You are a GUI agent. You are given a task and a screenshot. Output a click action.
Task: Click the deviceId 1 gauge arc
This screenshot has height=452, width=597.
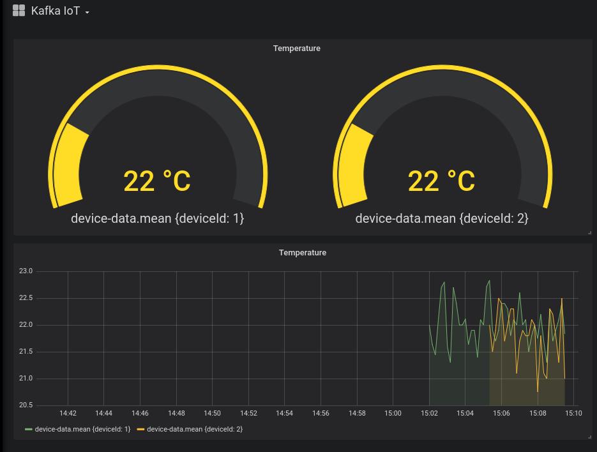click(x=158, y=82)
